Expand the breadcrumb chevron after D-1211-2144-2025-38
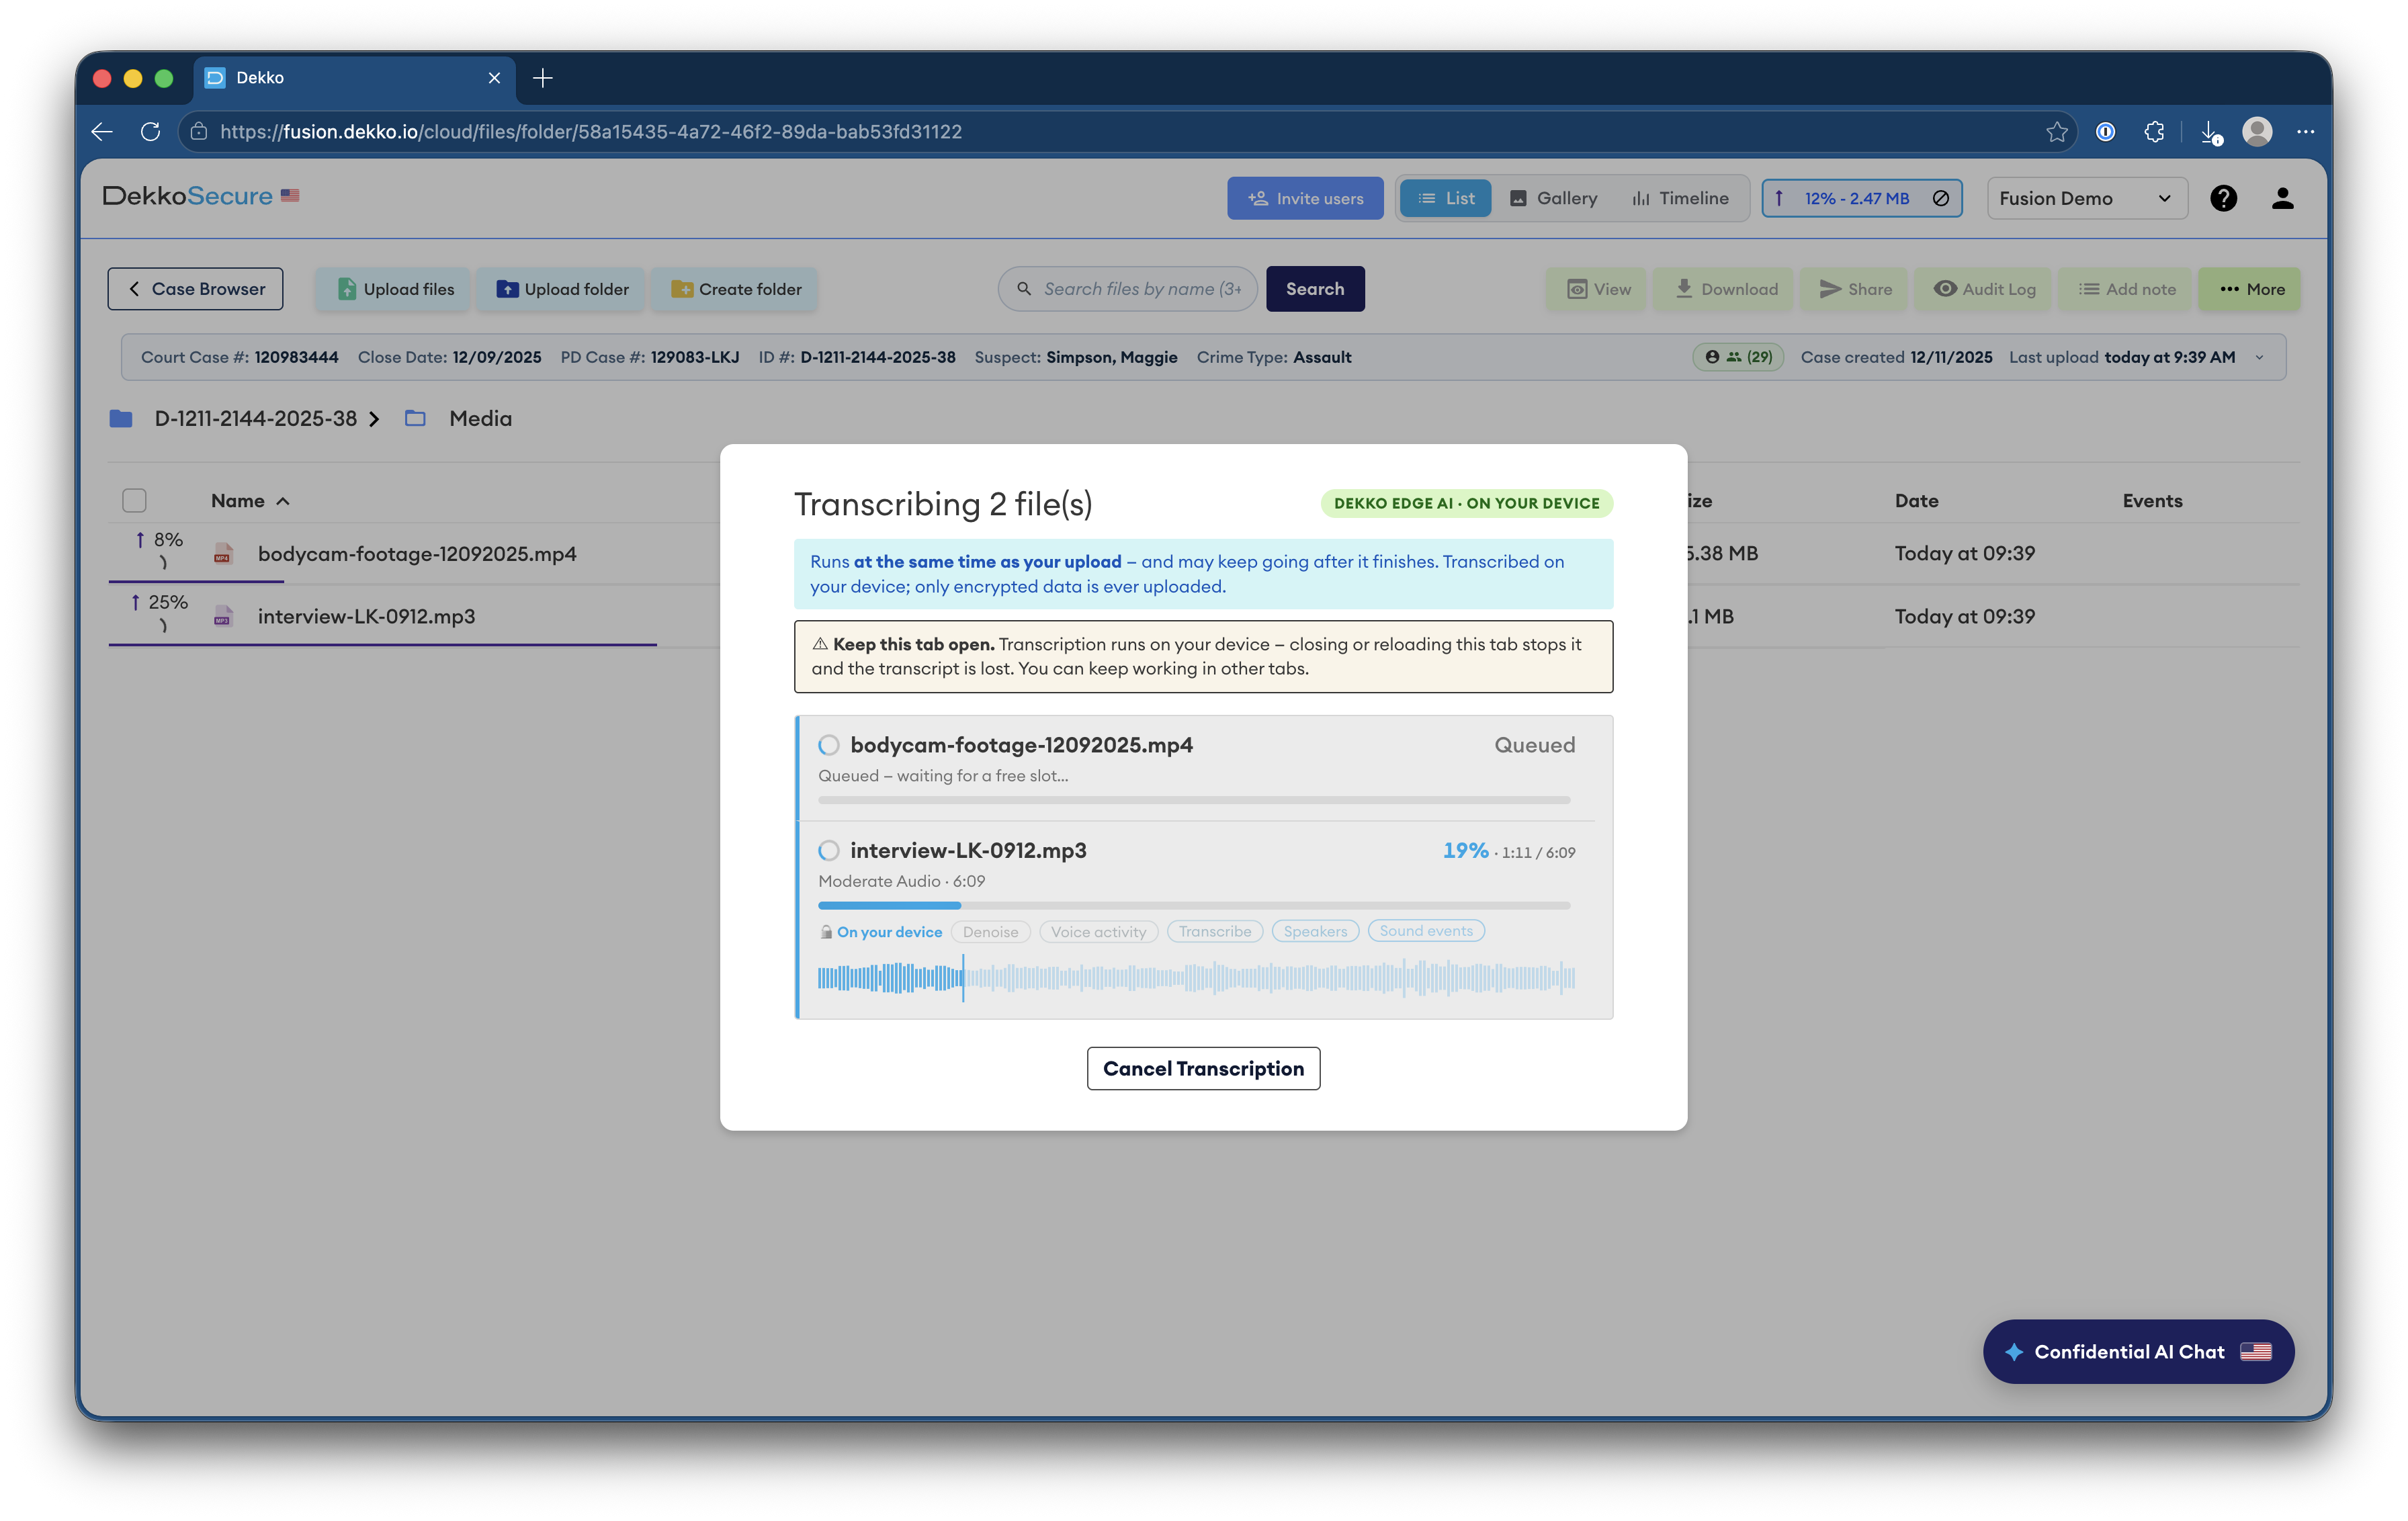 tap(374, 419)
